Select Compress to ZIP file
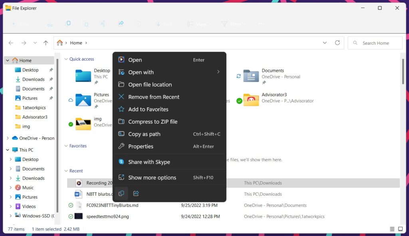This screenshot has height=236, width=409. (153, 122)
